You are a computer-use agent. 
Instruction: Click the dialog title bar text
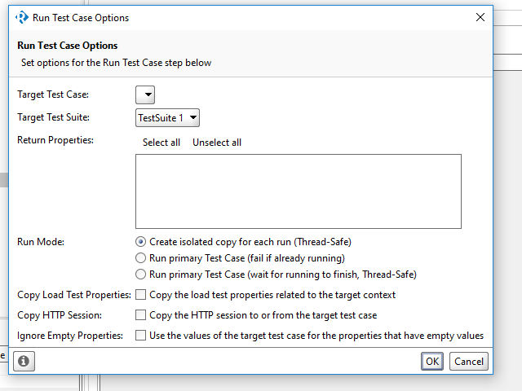point(81,17)
